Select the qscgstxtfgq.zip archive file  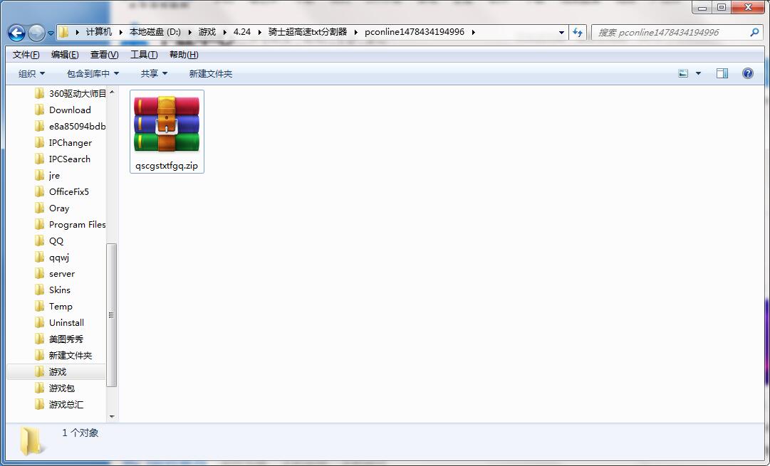tap(167, 132)
